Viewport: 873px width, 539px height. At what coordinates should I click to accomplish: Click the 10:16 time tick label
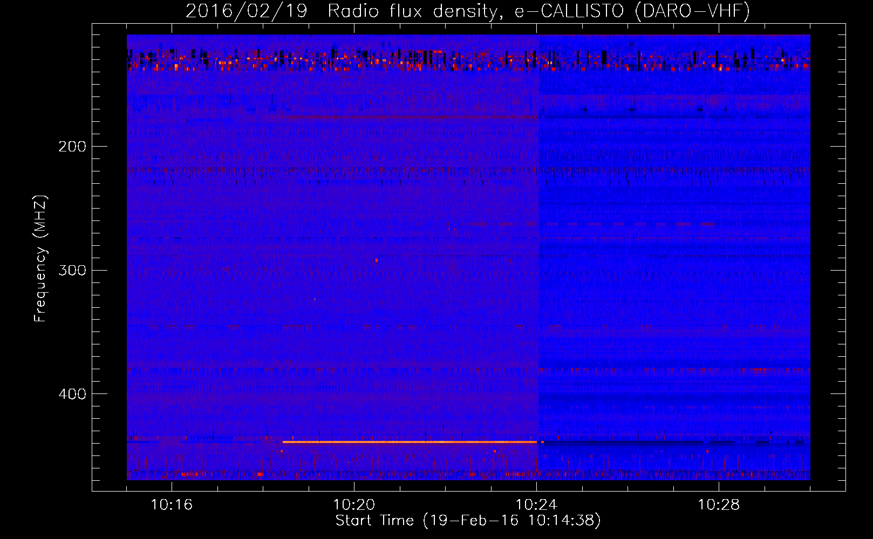[x=172, y=505]
